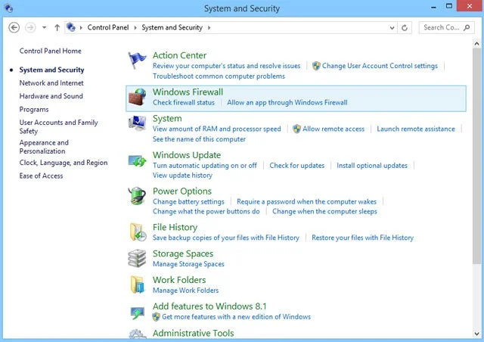Image resolution: width=484 pixels, height=342 pixels.
Task: Click See the name of this computer
Action: click(x=199, y=139)
